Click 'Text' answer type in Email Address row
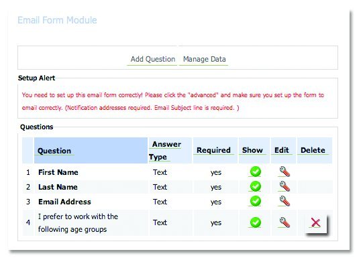The height and width of the screenshot is (262, 363). click(x=160, y=202)
